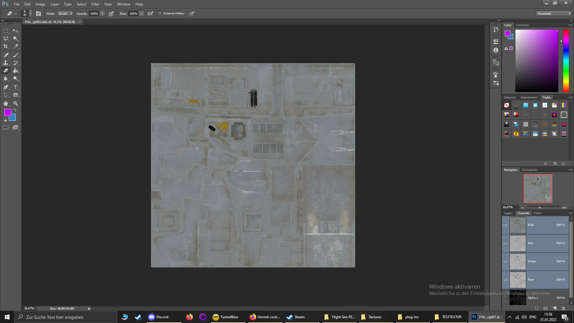574x323 pixels.
Task: Select the Horizontal Type tool
Action: point(16,87)
